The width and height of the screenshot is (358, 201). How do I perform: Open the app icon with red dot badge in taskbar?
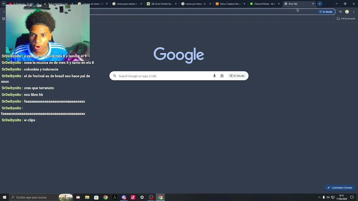pyautogui.click(x=151, y=197)
